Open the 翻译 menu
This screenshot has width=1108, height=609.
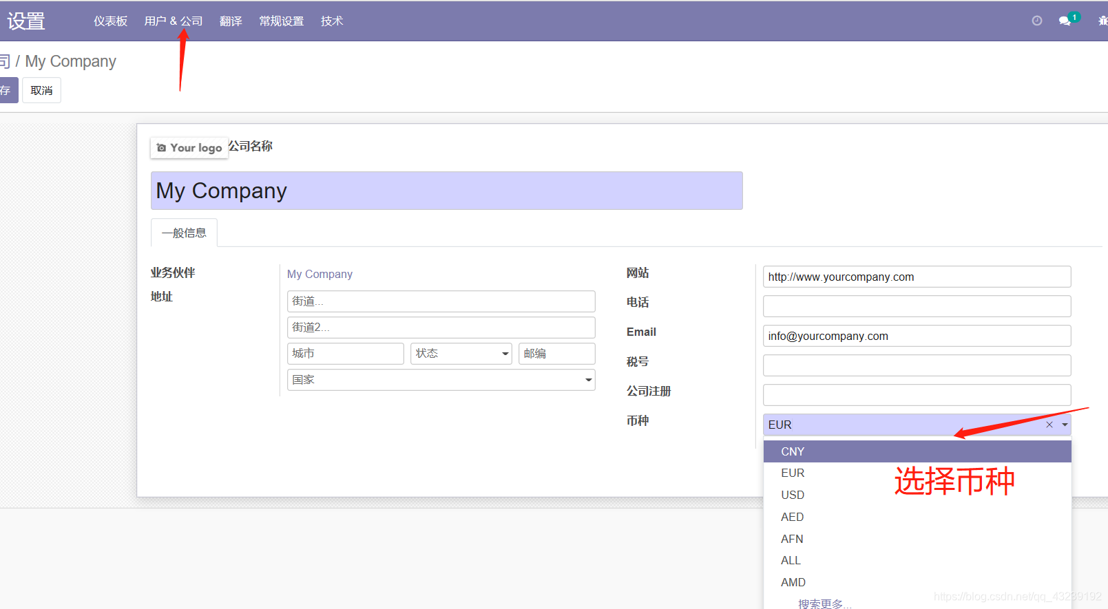pos(231,21)
